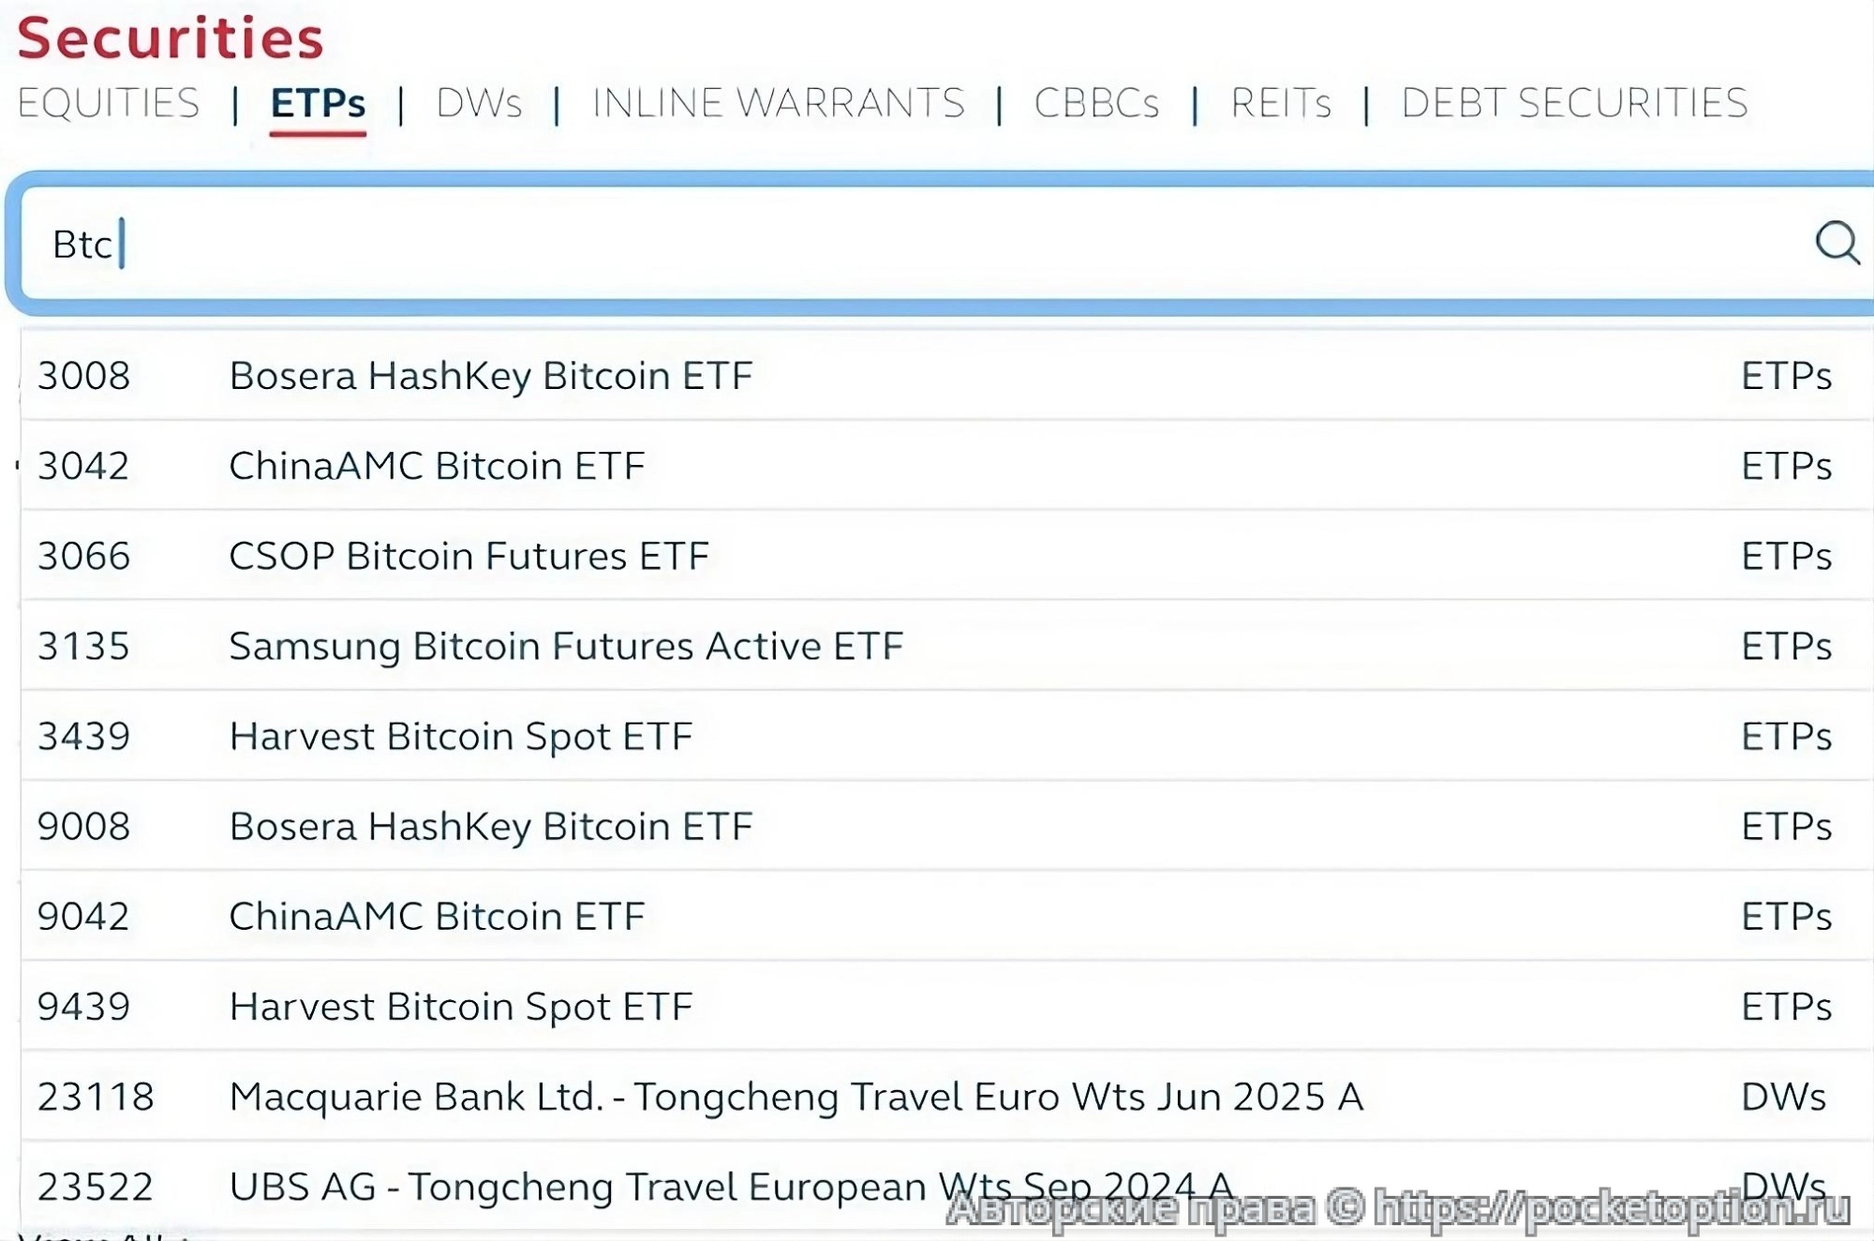1874x1241 pixels.
Task: Click inside the Btc search field
Action: 843,244
